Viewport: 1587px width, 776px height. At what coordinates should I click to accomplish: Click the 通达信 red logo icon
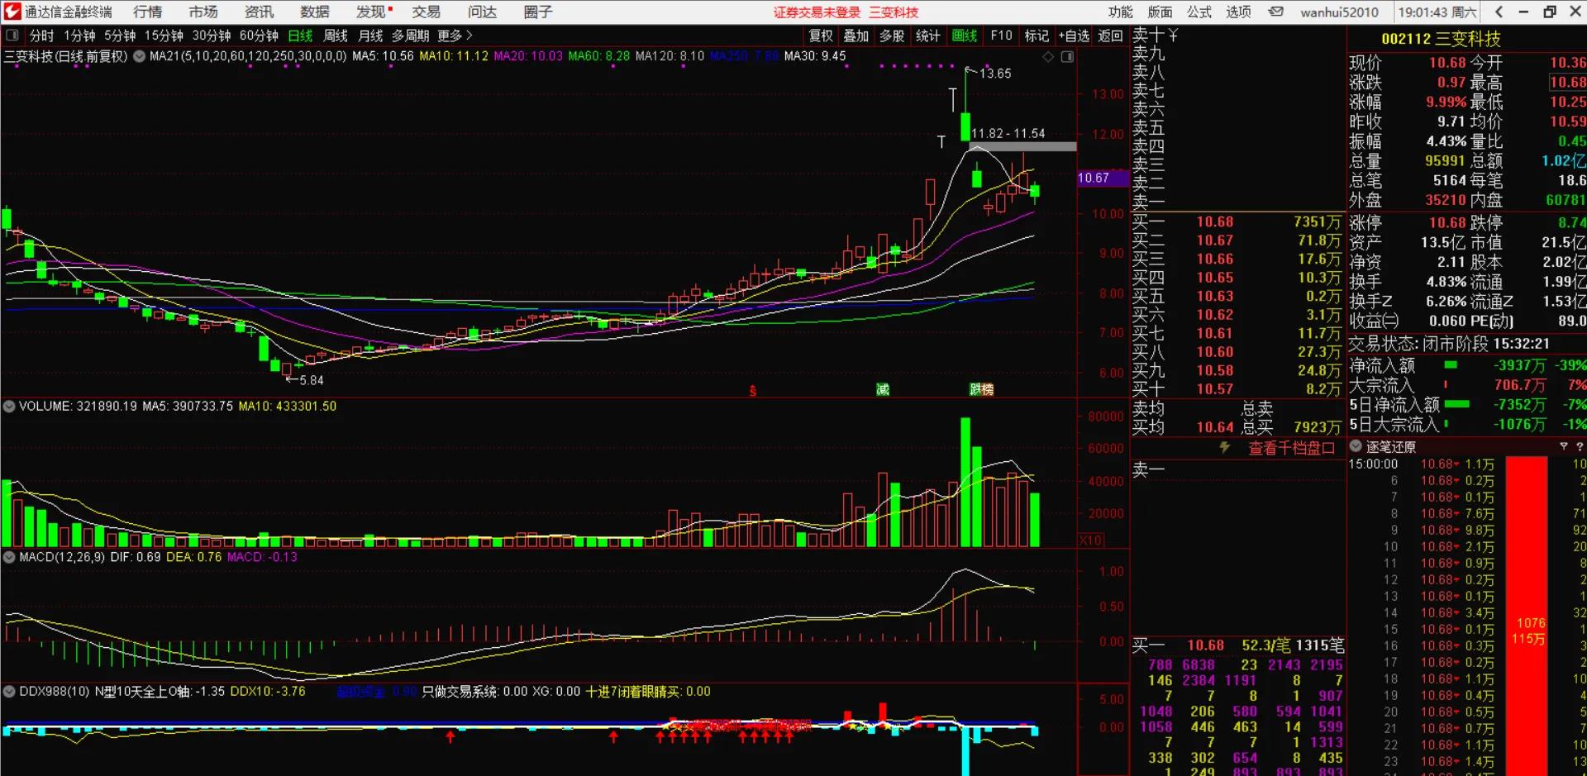[x=12, y=12]
